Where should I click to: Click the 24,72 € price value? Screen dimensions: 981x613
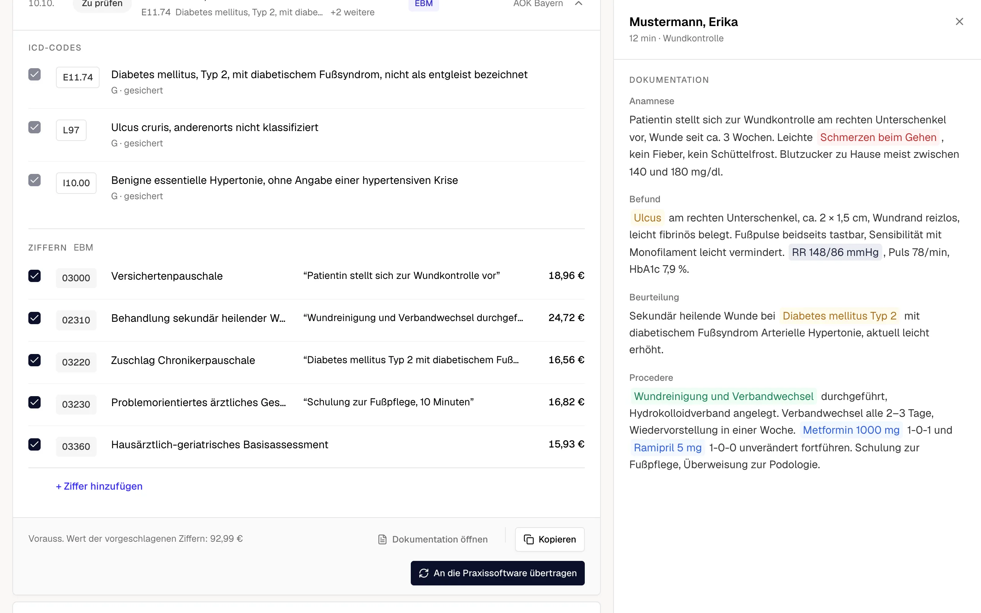tap(566, 318)
